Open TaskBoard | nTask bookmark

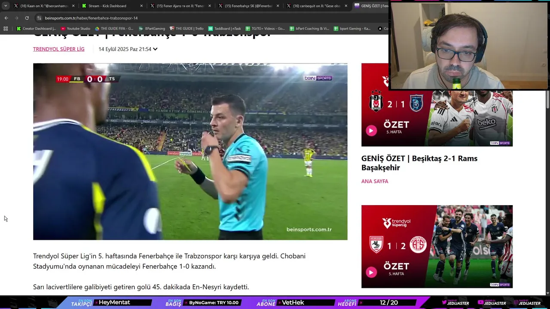225,29
